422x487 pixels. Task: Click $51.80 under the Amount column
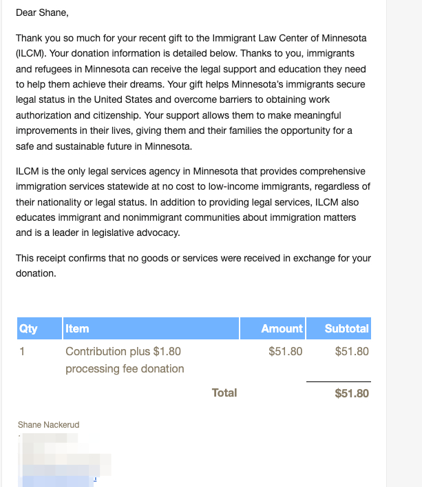click(x=285, y=351)
